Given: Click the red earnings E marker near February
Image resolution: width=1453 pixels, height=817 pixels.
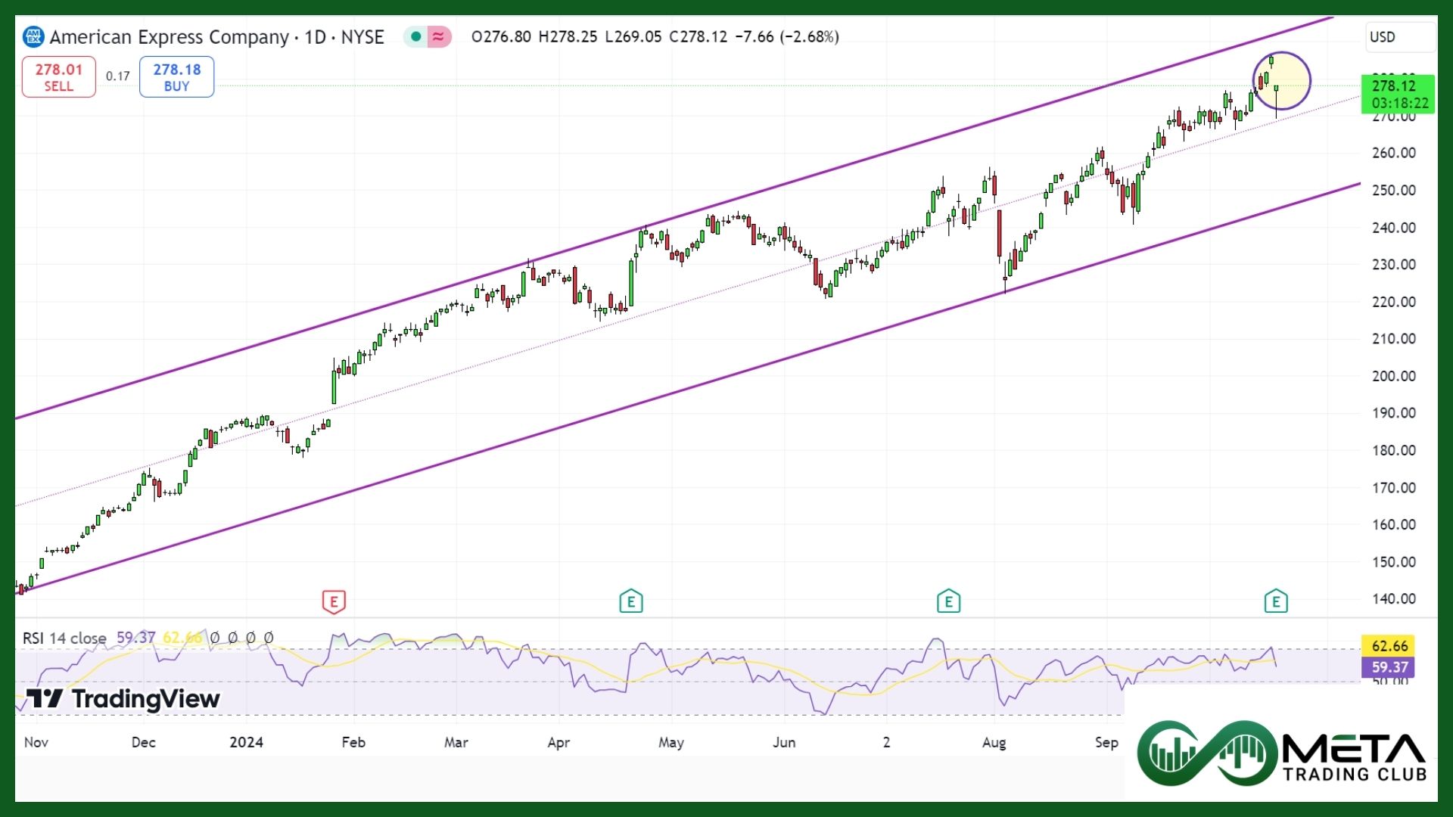Looking at the screenshot, I should pyautogui.click(x=334, y=602).
